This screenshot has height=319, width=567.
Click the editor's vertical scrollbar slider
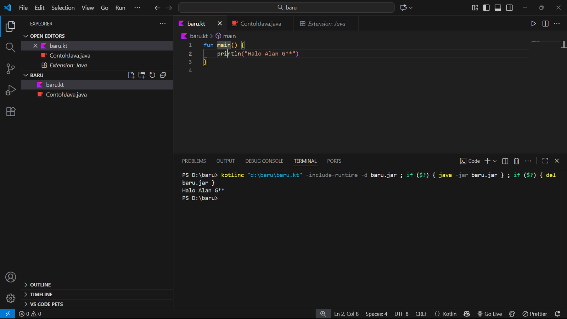(564, 45)
